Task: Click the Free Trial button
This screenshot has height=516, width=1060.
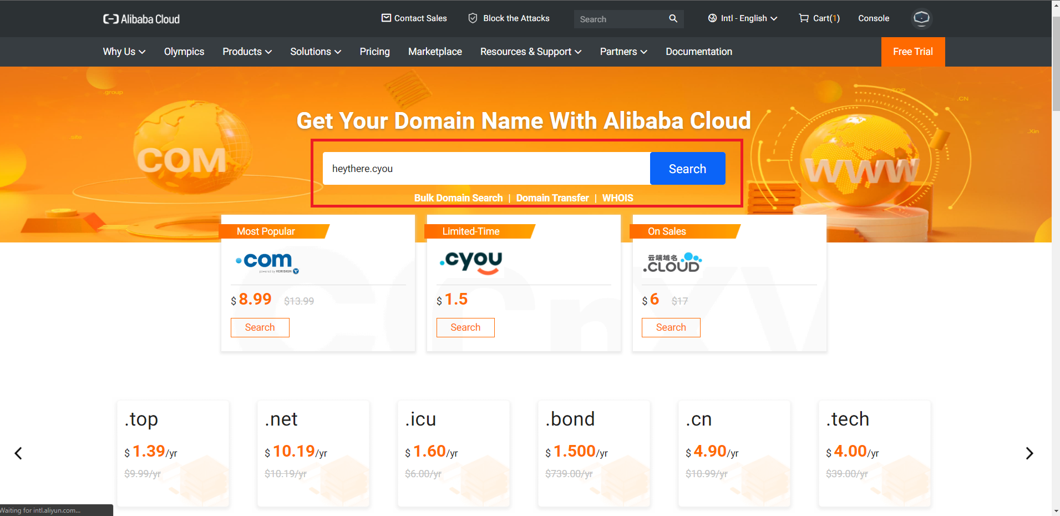Action: (x=913, y=52)
